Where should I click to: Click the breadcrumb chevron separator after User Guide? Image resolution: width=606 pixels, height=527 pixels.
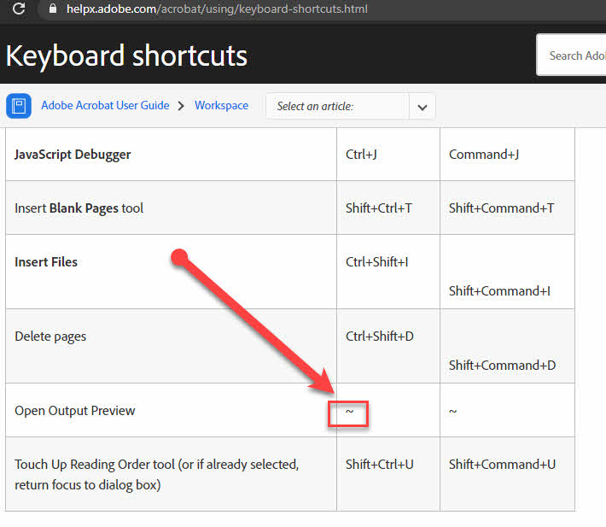(x=181, y=106)
